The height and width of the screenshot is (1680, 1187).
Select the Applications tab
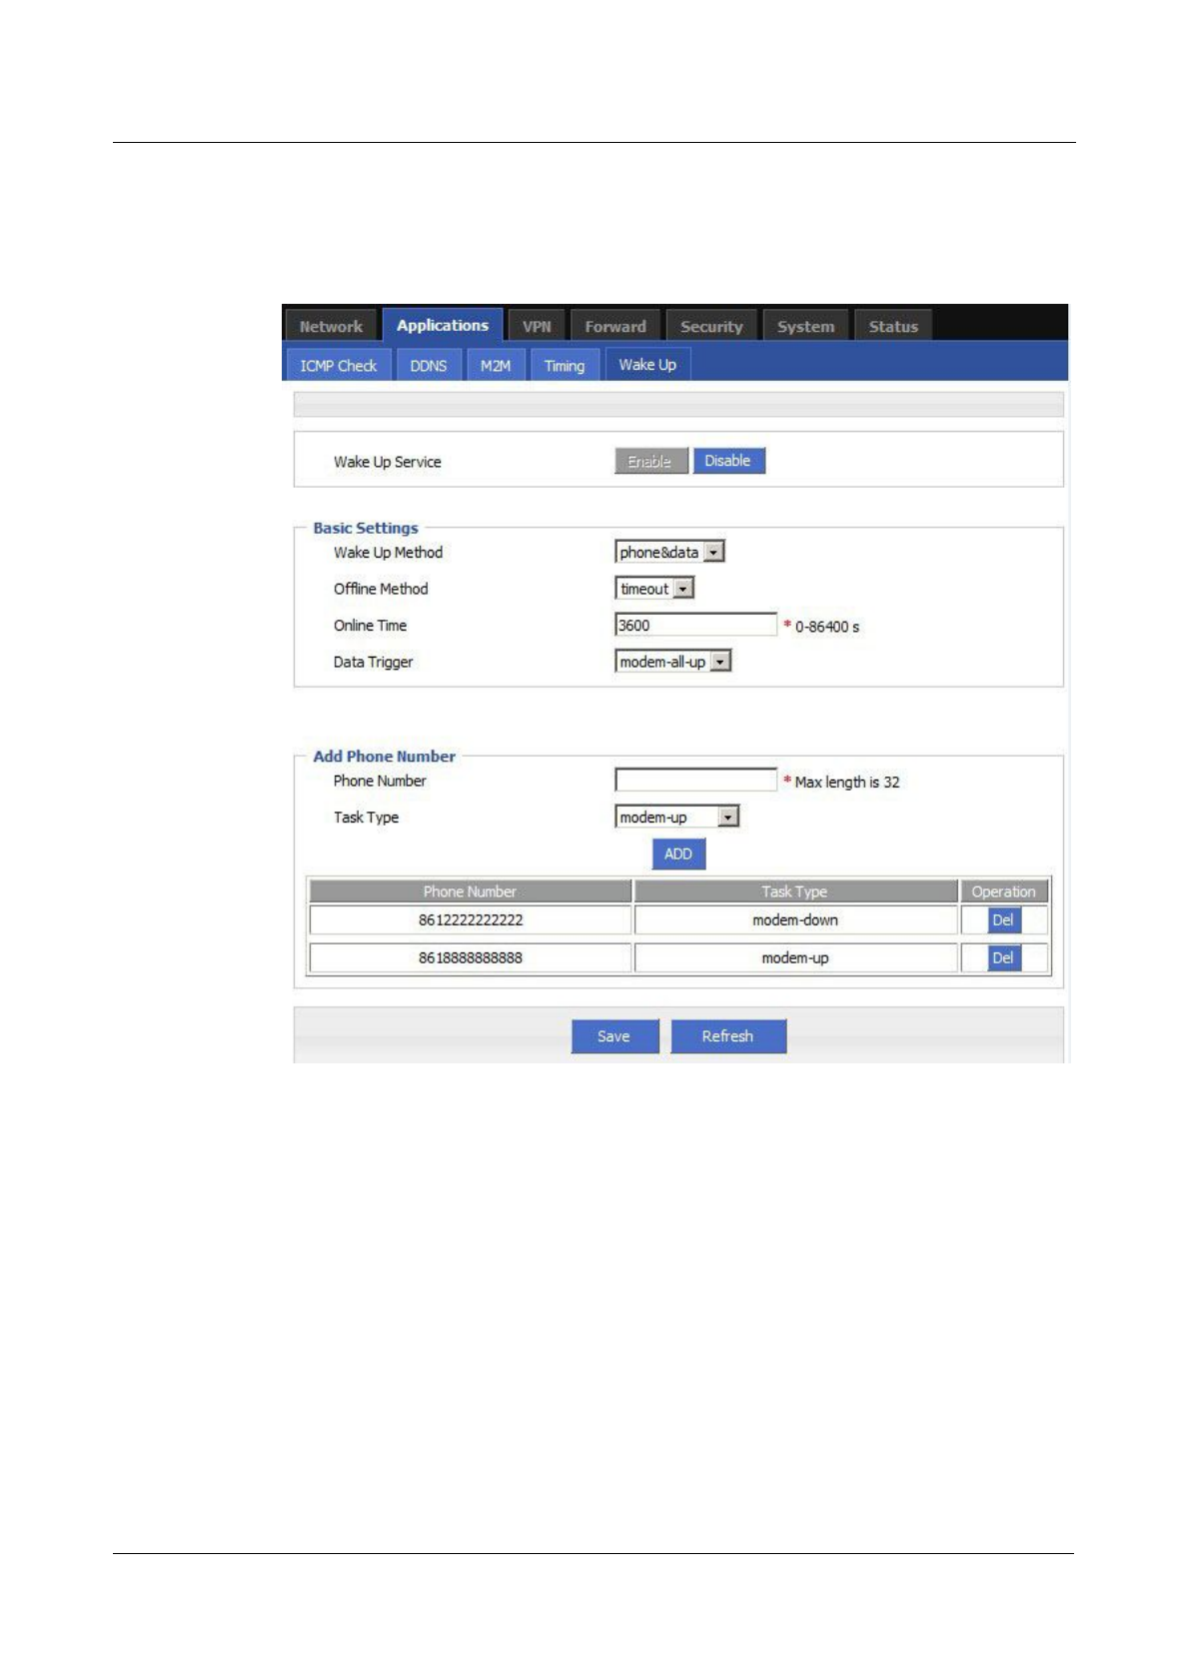point(443,325)
